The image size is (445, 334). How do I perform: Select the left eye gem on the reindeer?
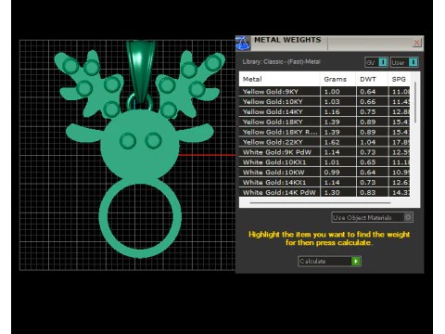[128, 141]
